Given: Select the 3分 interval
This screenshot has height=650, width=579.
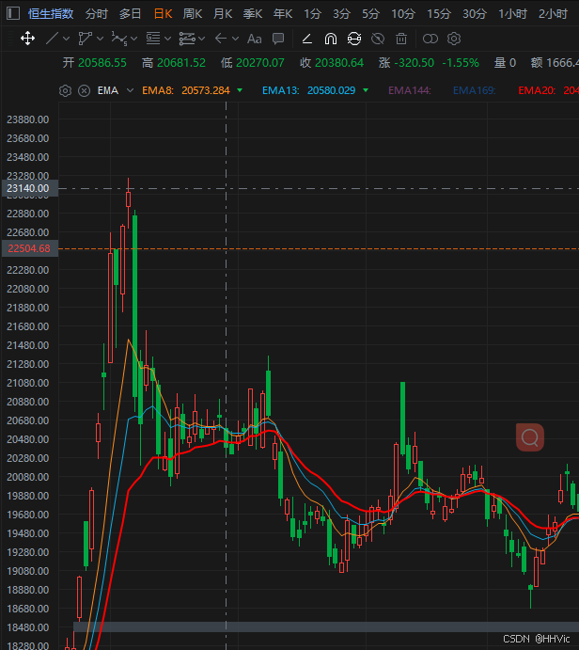Looking at the screenshot, I should (x=342, y=14).
